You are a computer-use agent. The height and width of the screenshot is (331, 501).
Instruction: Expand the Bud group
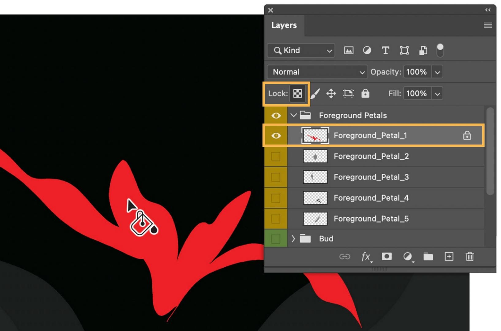click(x=293, y=238)
